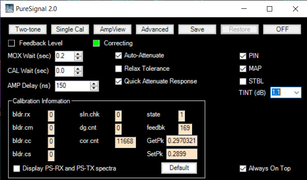Click the CAL Wait field showing 0.0
Screen dimensions: 307x180
[x=65, y=71]
